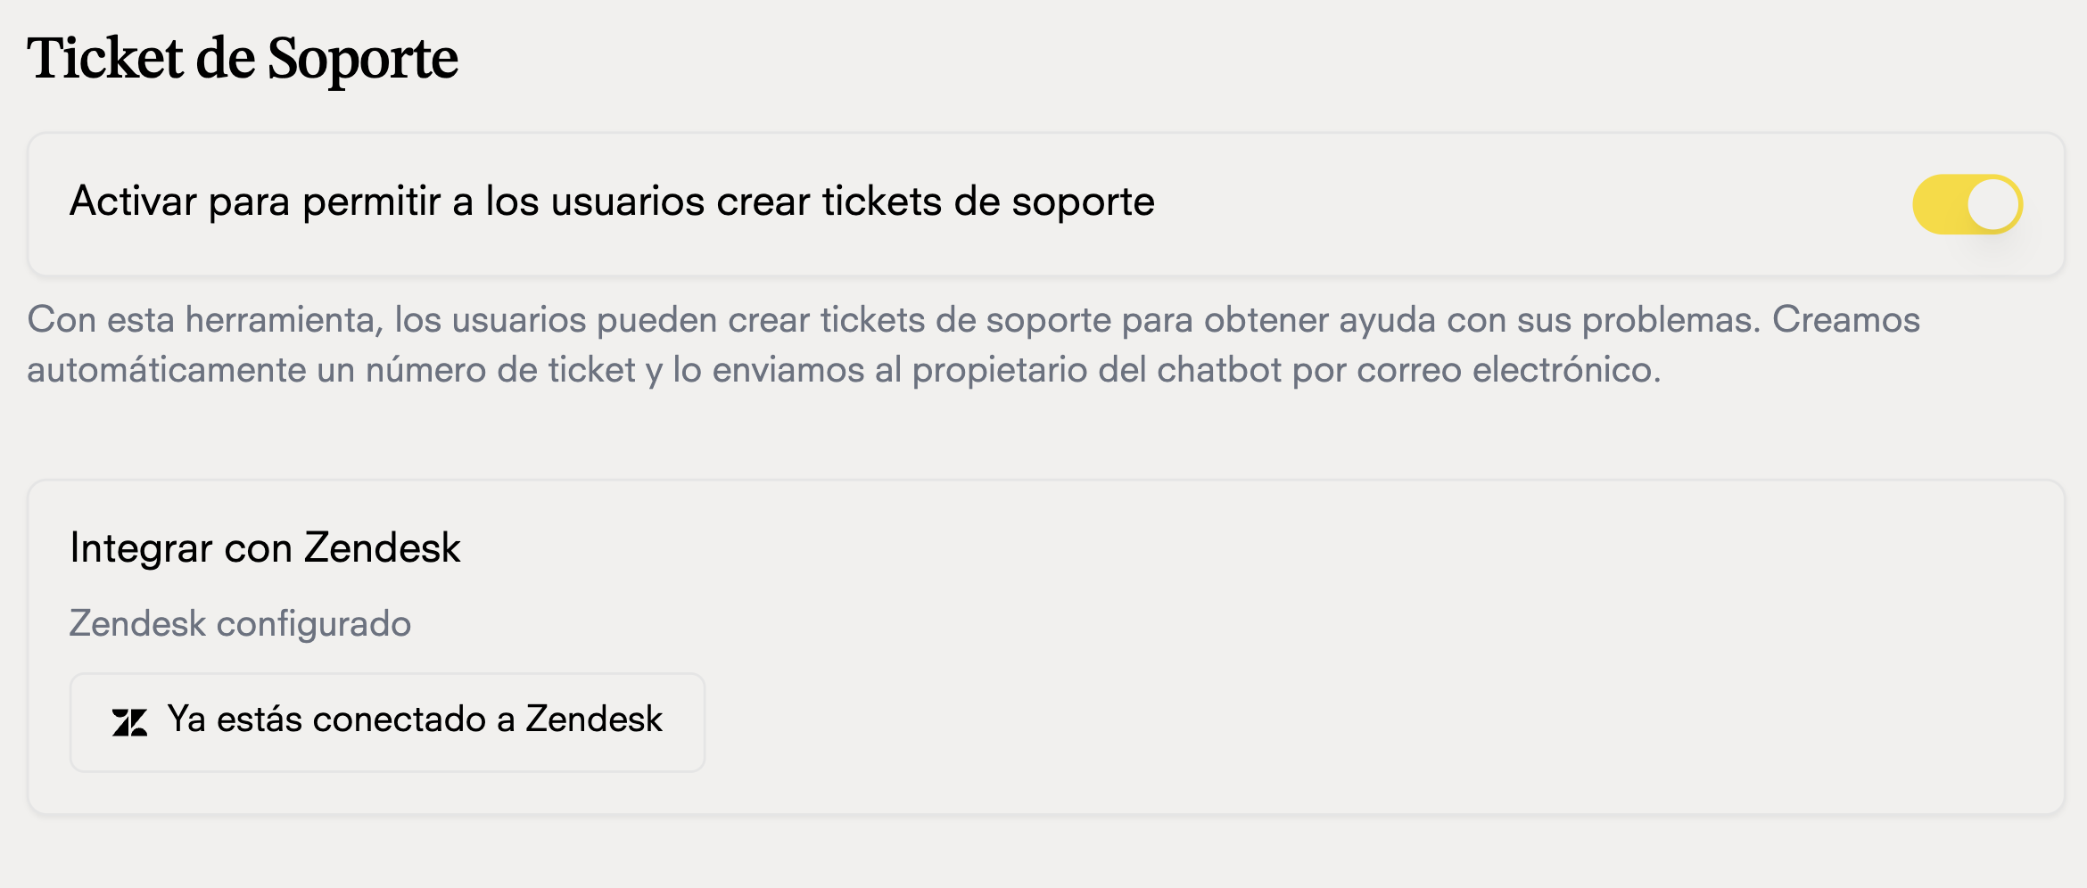The width and height of the screenshot is (2087, 888).
Task: Click the 'Zendesk configurado' status link
Action: 239,623
